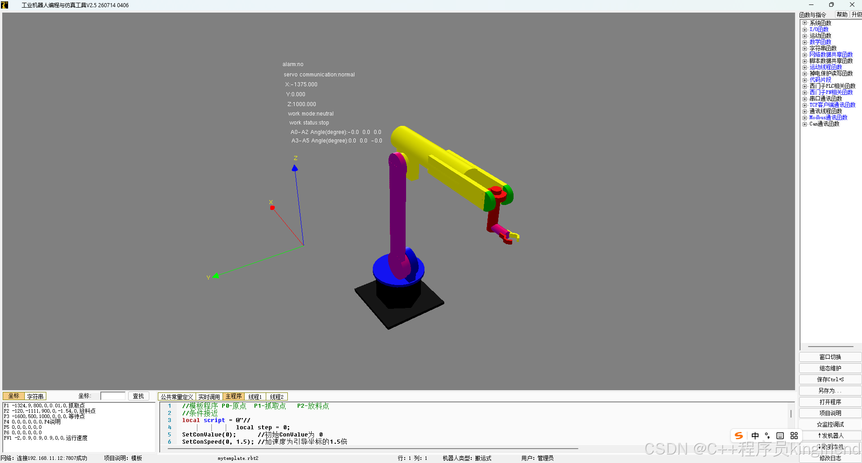Expand the 系统函数 tree node
This screenshot has width=862, height=463.
pyautogui.click(x=805, y=23)
